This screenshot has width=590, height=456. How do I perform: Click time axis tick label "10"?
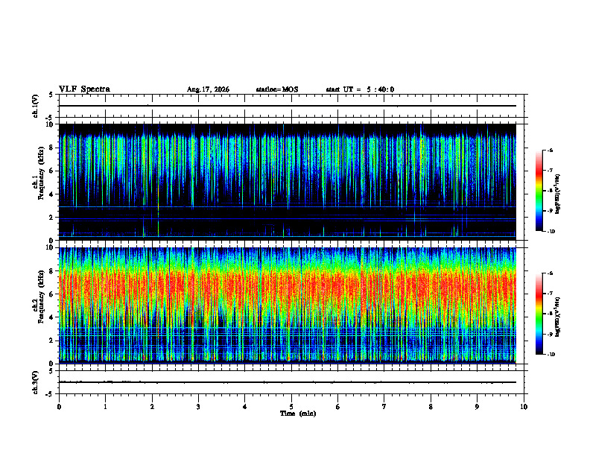click(524, 407)
